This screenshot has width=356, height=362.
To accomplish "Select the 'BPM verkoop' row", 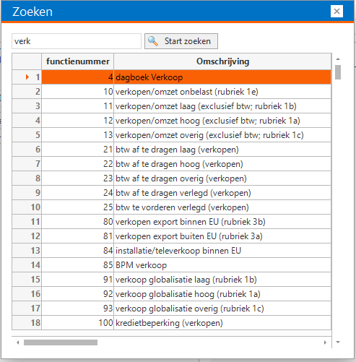I will [172, 265].
